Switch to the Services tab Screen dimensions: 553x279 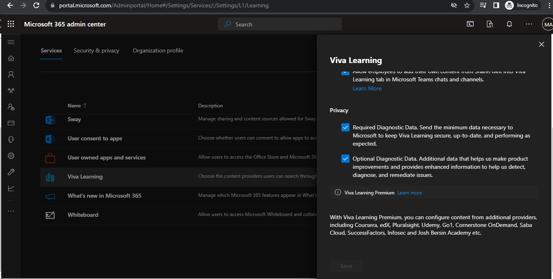click(x=51, y=50)
